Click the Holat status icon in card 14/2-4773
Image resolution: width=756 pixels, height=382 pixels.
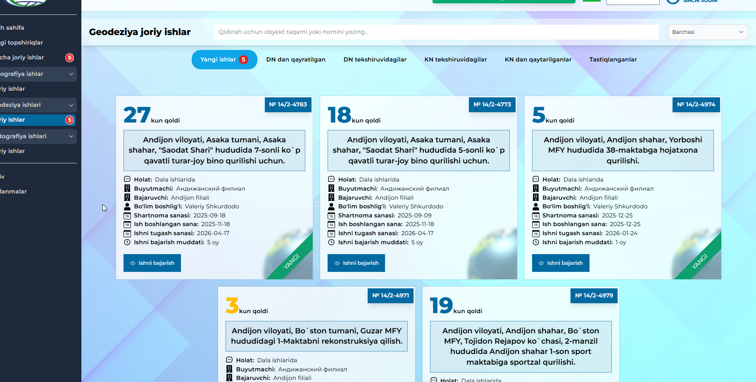pos(331,179)
